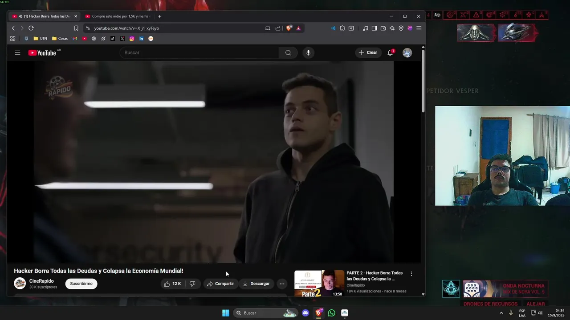The image size is (570, 320).
Task: Open the X (Twitter) bookmark
Action: tap(122, 39)
